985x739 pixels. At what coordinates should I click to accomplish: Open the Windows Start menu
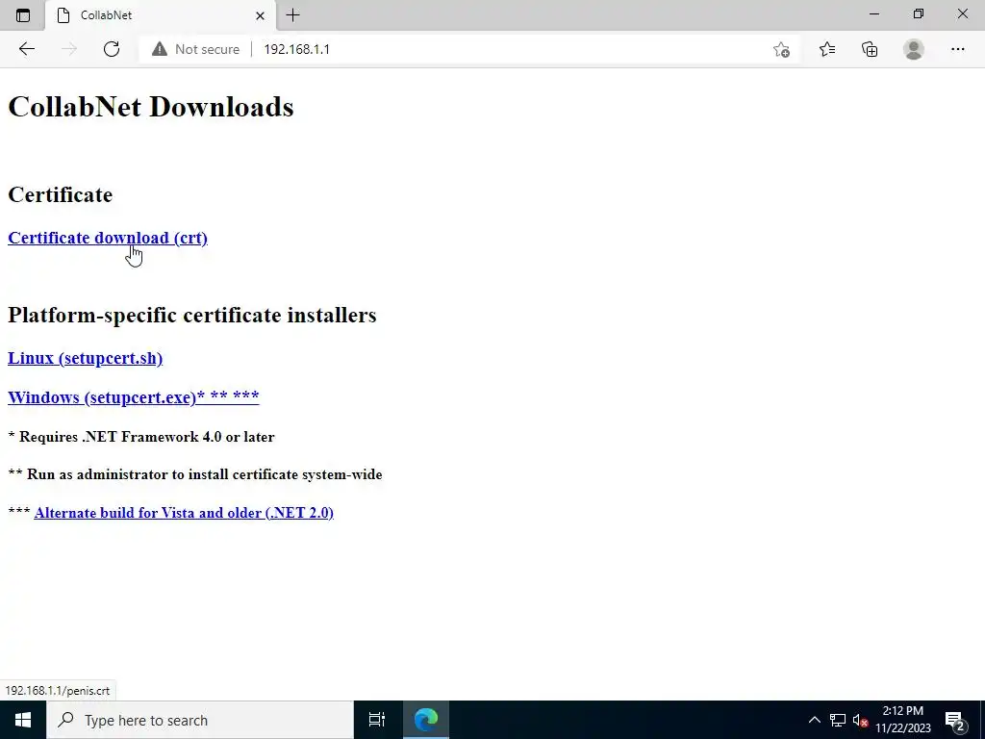click(x=23, y=720)
